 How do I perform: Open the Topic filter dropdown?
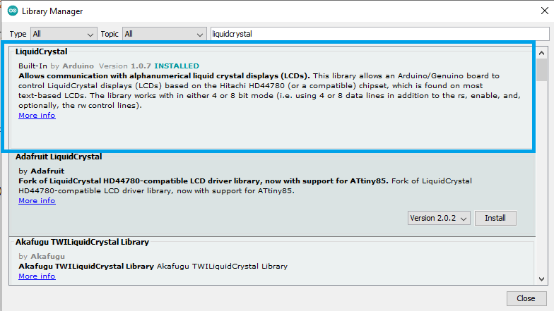163,34
